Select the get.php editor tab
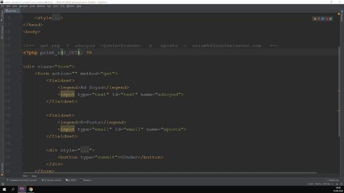This screenshot has width=344, height=193. point(12,11)
